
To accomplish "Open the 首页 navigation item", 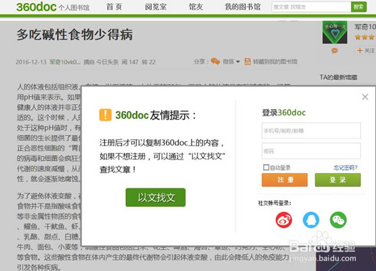I will 114,7.
